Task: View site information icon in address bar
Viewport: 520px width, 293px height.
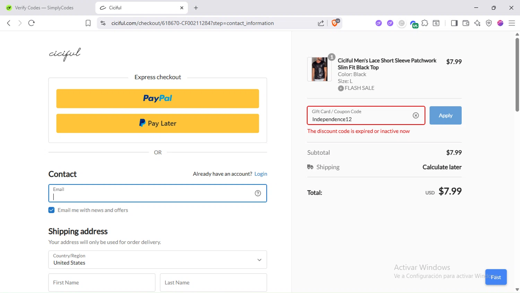Action: point(103,23)
